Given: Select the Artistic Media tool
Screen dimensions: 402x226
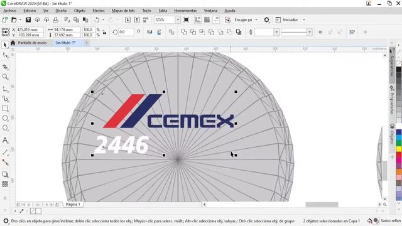Looking at the screenshot, I should pos(5,99).
